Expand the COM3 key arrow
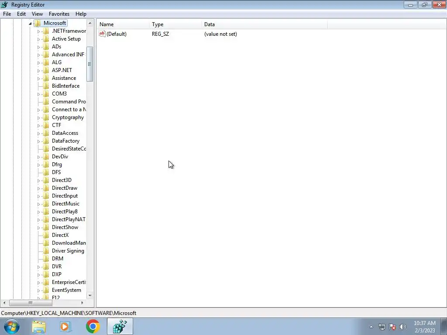 pyautogui.click(x=38, y=94)
